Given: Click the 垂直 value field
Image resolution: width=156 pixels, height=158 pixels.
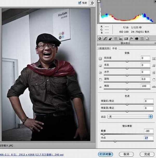Looking at the screenshot, I should (x=145, y=65).
